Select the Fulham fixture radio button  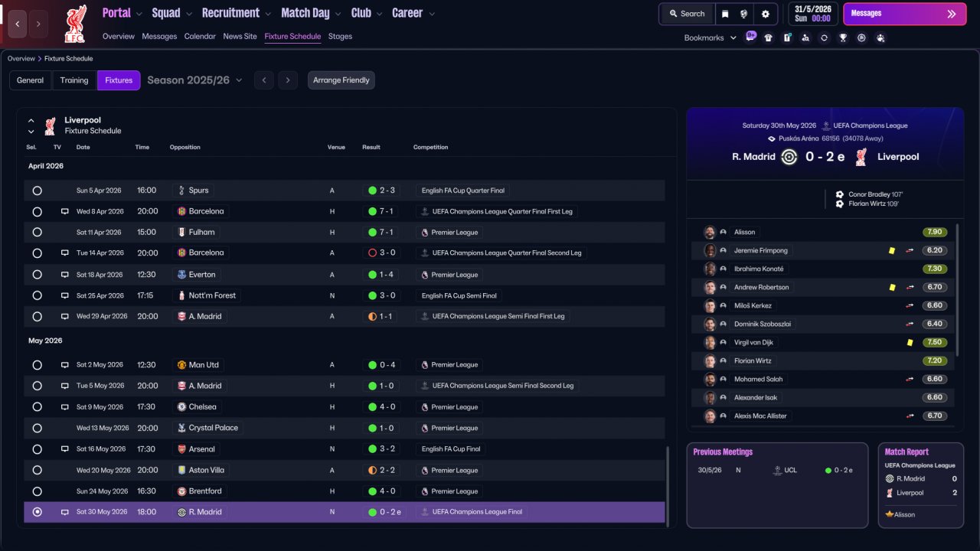point(37,233)
